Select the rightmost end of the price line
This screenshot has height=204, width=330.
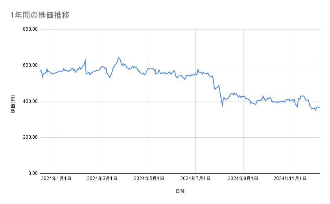pos(319,107)
